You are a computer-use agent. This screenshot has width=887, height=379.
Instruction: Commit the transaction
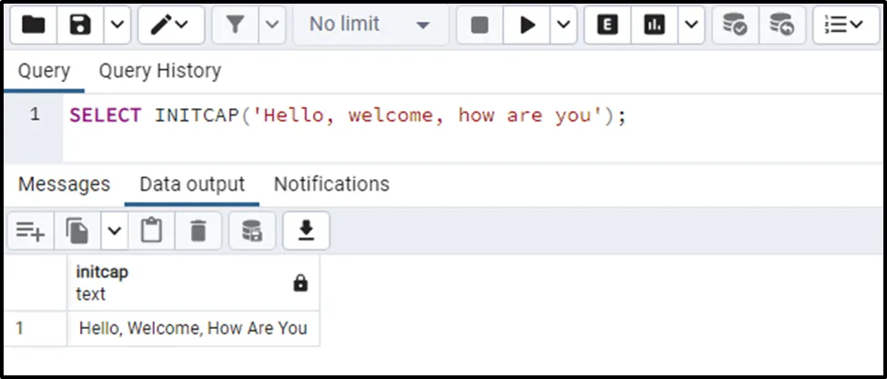click(x=734, y=25)
